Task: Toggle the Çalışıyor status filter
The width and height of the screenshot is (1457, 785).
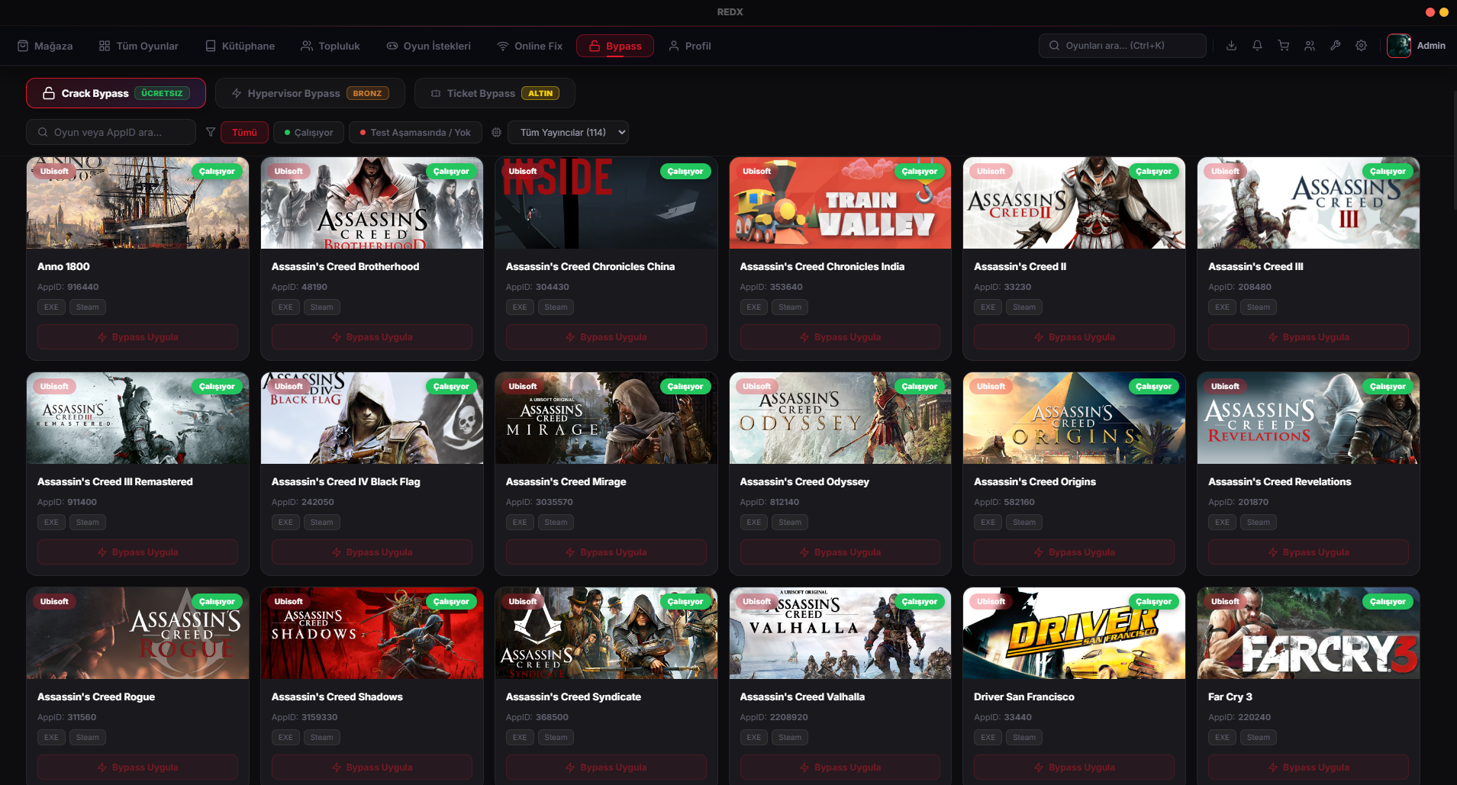Action: (308, 132)
